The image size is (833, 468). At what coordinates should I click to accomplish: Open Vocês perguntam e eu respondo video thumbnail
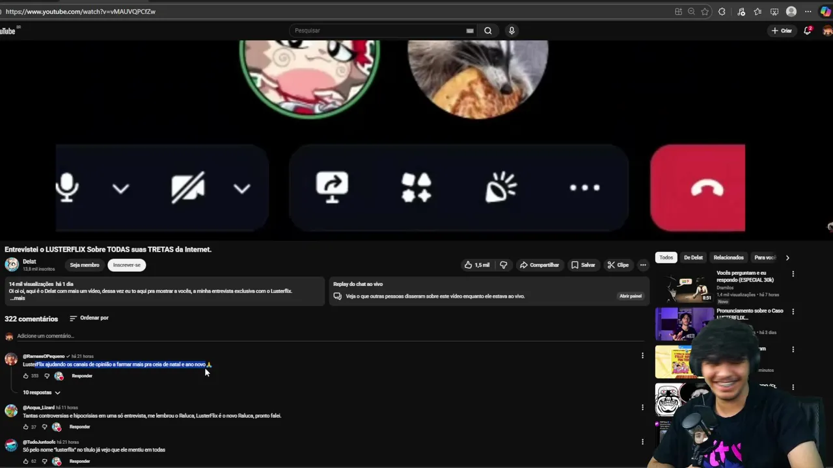685,288
